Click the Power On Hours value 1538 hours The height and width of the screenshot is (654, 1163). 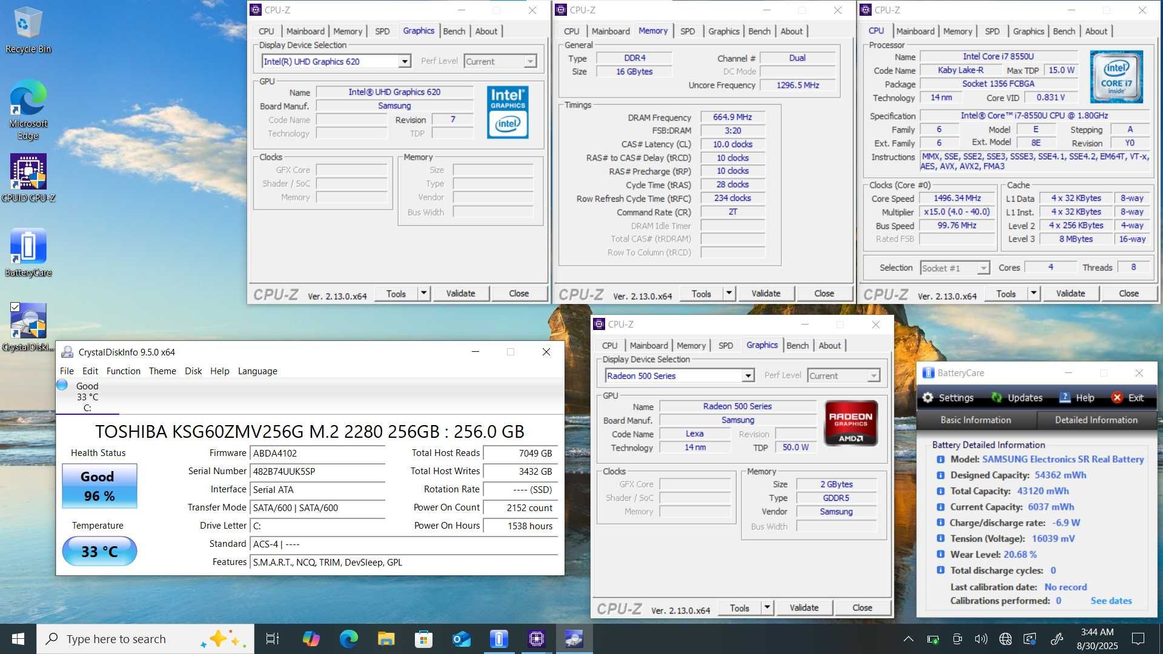tap(521, 526)
